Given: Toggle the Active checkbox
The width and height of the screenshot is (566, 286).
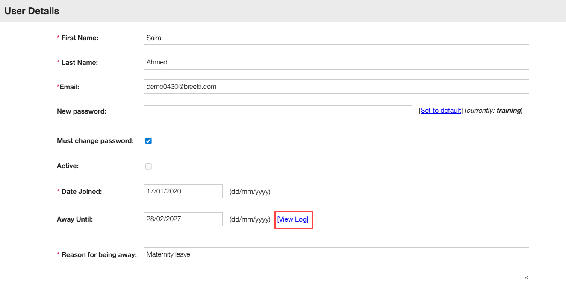Looking at the screenshot, I should (148, 166).
